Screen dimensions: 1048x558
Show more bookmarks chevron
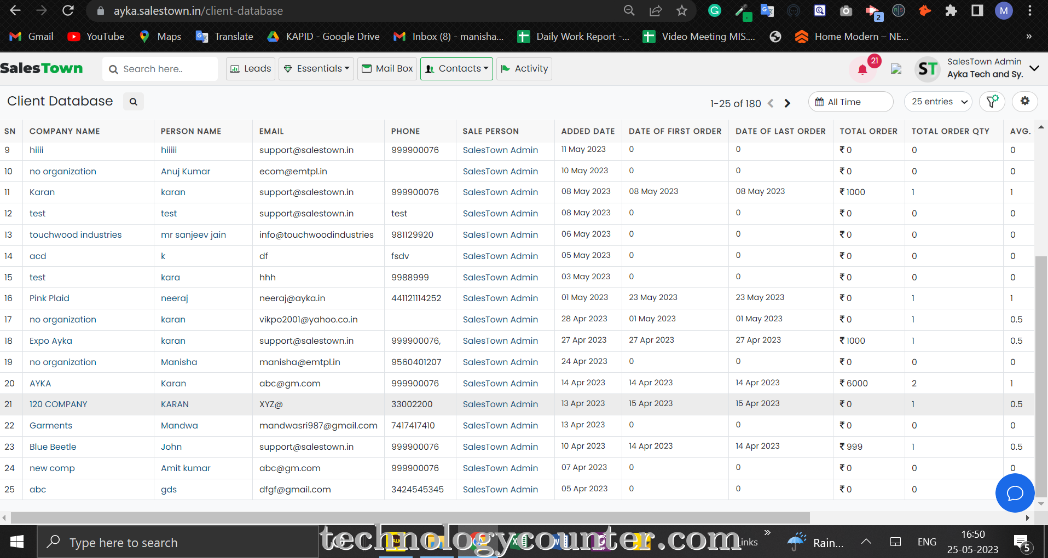(1029, 37)
